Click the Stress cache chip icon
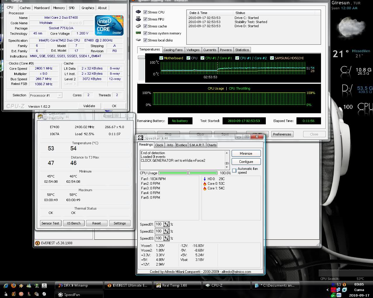Image resolution: width=373 pixels, height=298 pixels. [x=138, y=26]
